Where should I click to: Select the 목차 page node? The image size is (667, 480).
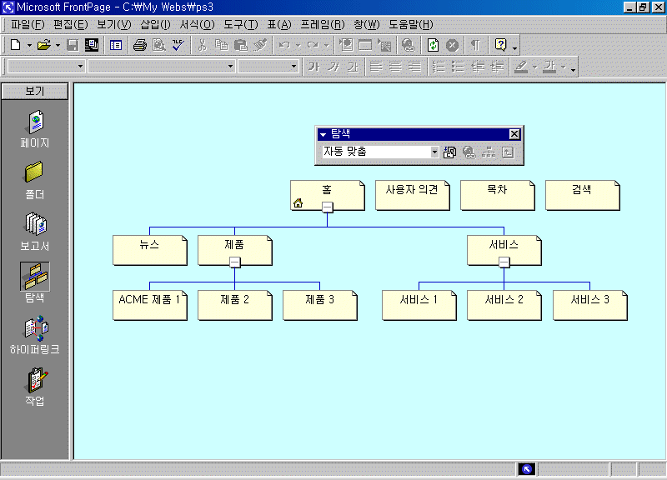pyautogui.click(x=497, y=195)
